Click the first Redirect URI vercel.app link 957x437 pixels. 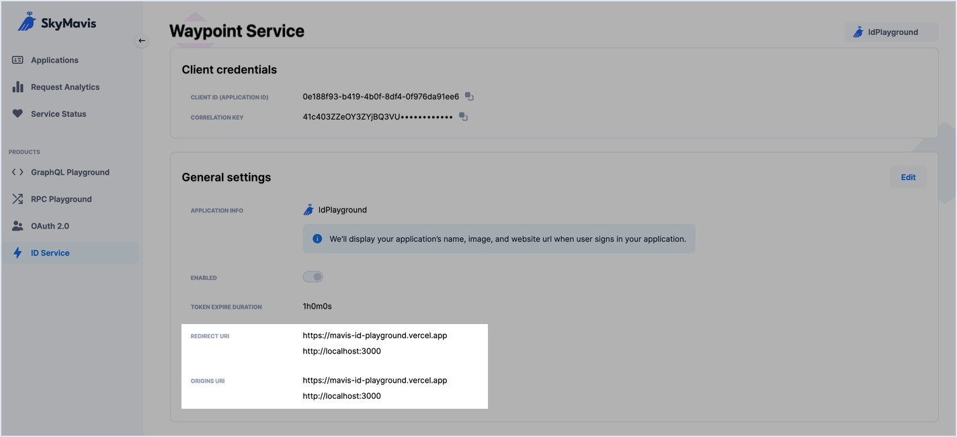[x=375, y=335]
